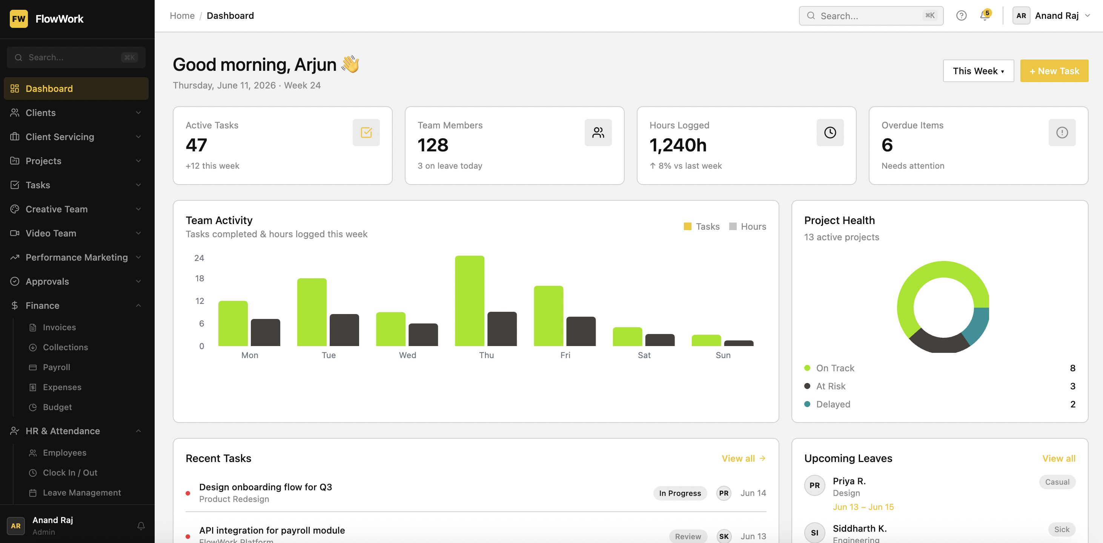Screen dimensions: 1103x543
Task: Click the help question mark icon
Action: (961, 16)
